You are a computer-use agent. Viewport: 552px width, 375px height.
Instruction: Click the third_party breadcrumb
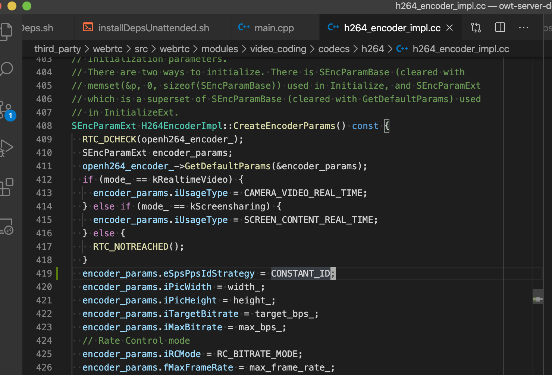pos(57,49)
